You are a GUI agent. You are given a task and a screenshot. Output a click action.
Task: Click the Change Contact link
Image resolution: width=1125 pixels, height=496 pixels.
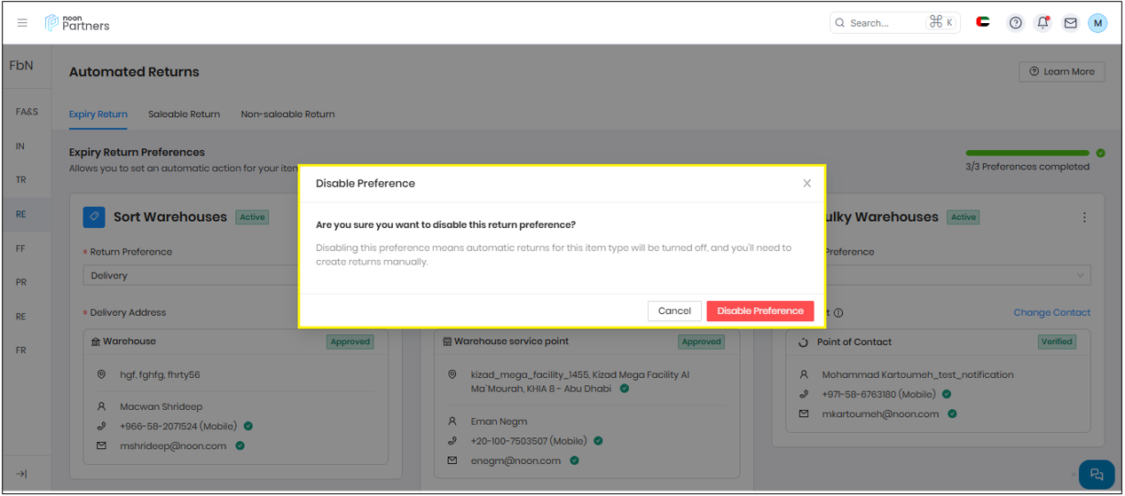[x=1051, y=312]
